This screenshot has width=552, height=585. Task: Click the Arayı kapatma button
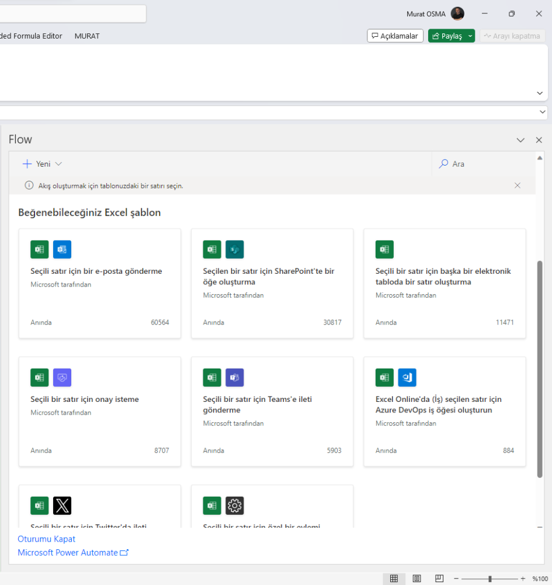tap(512, 36)
